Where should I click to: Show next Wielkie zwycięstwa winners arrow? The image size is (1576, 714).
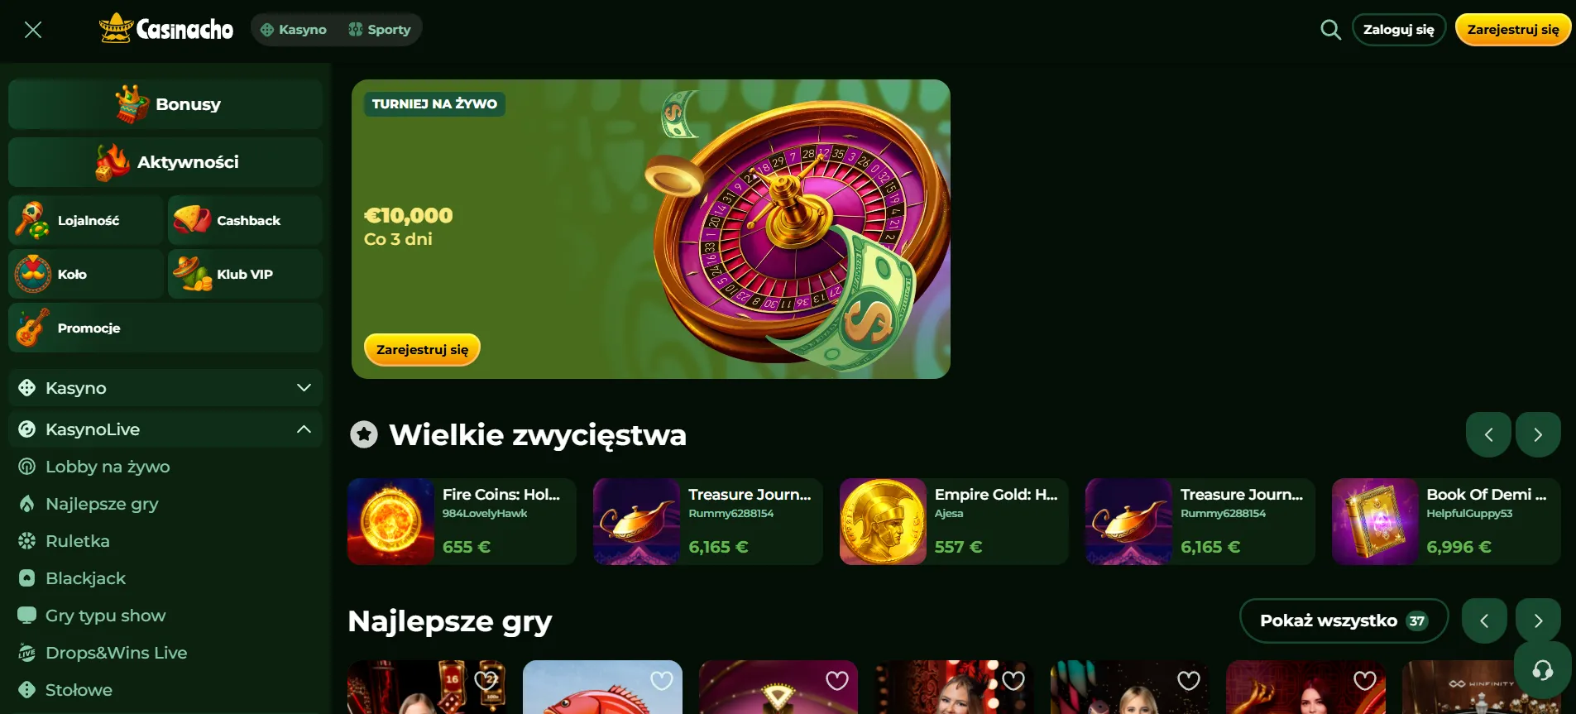click(1538, 434)
